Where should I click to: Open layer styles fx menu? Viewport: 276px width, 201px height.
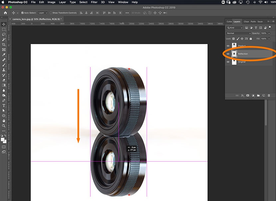[242, 95]
